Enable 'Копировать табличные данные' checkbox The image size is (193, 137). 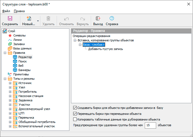(75, 119)
